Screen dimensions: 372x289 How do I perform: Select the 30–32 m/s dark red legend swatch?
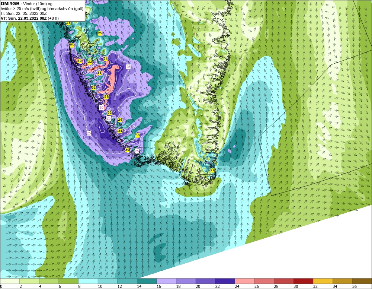(303, 281)
